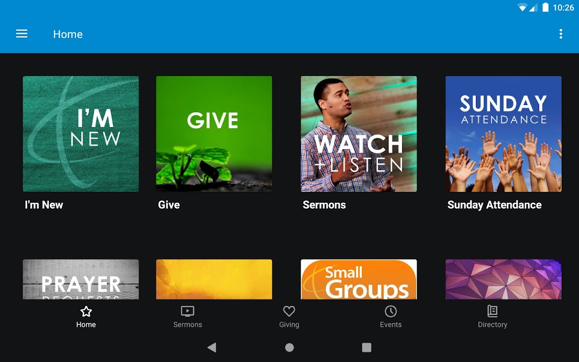
Task: Tap the Events clock icon
Action: 391,311
